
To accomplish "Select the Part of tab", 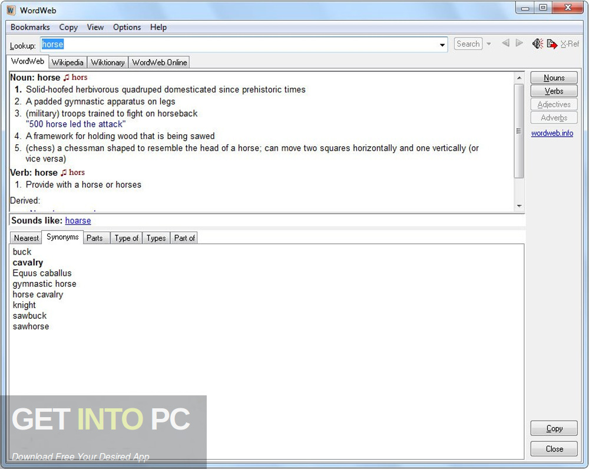I will point(184,238).
